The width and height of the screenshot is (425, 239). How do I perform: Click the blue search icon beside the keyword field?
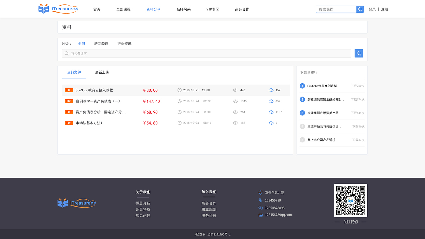(358, 53)
